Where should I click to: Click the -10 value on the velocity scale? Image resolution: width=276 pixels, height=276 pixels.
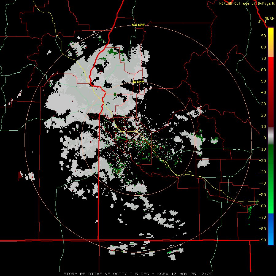click(x=262, y=149)
